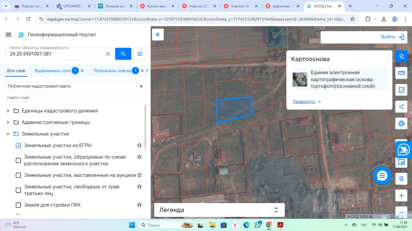Collapse the sidebar with double-chevron button

tap(158, 35)
